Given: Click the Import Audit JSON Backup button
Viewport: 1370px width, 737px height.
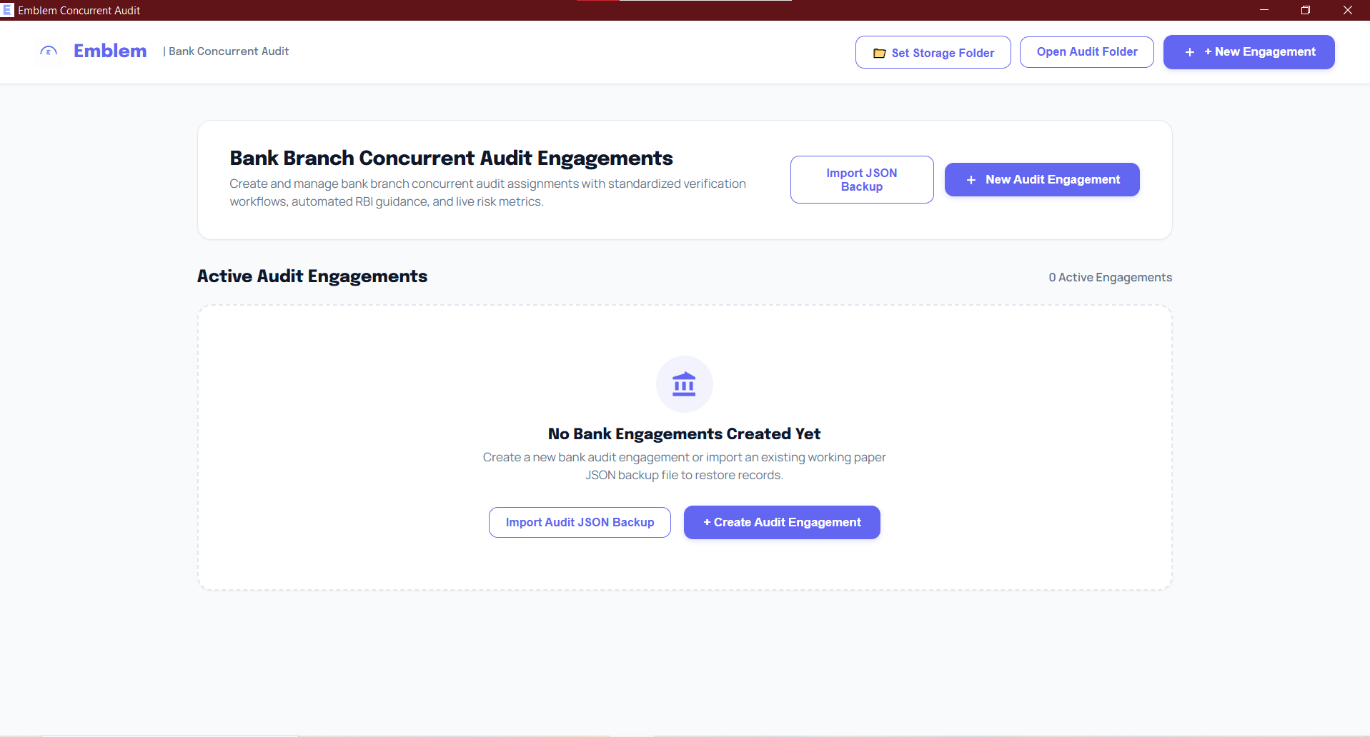Looking at the screenshot, I should pos(580,522).
